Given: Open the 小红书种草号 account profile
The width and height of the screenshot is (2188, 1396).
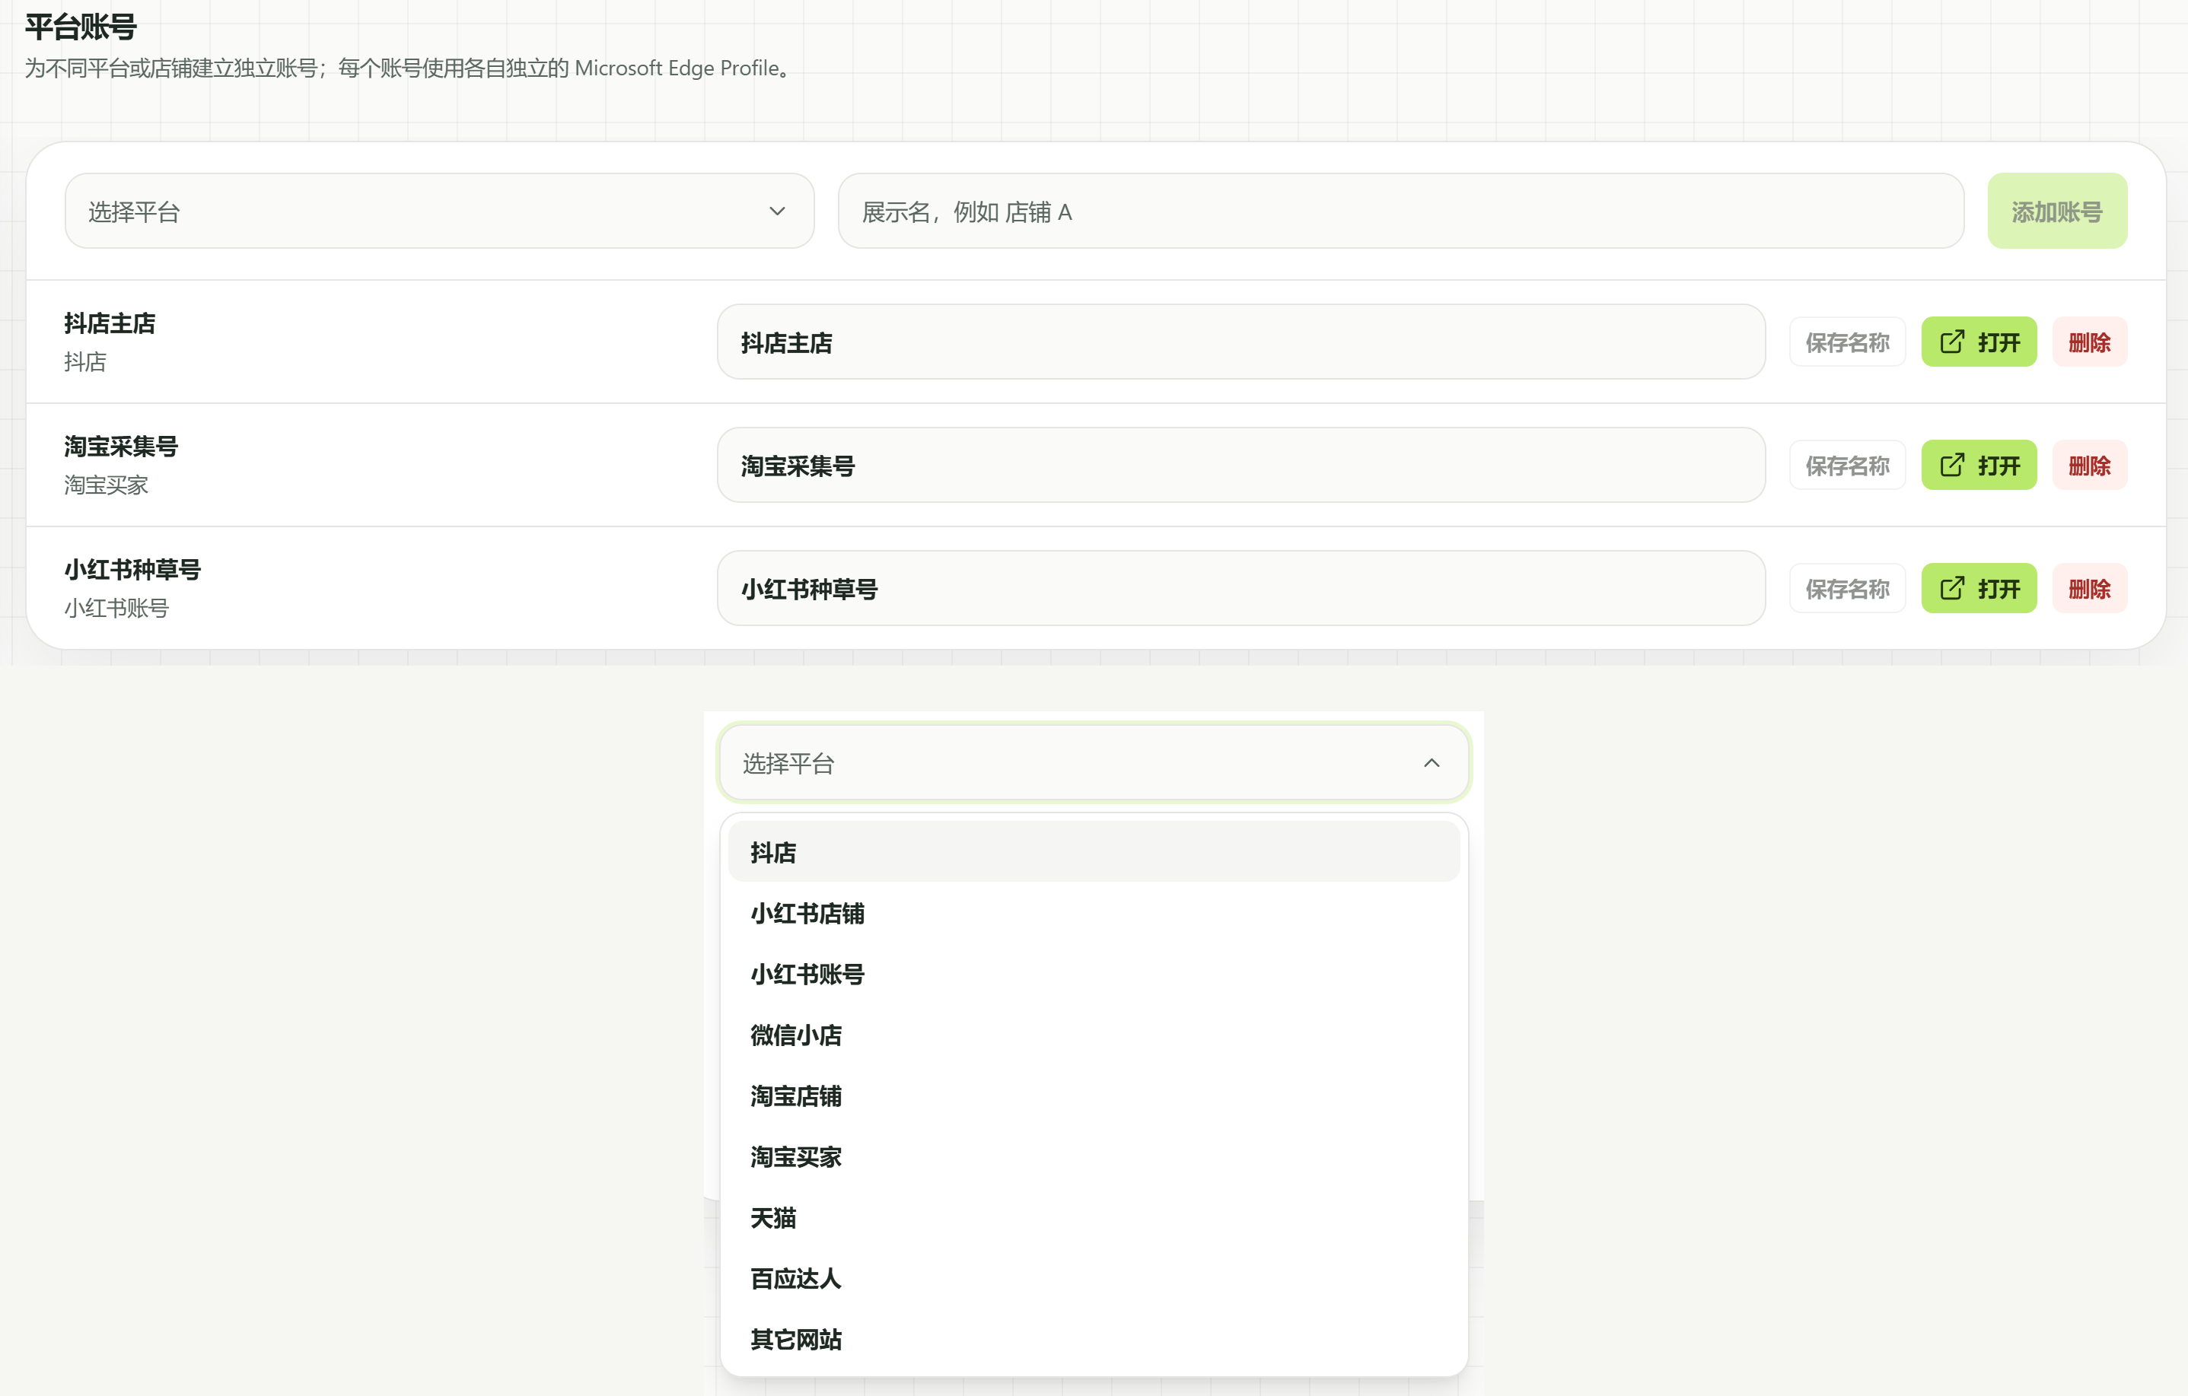Looking at the screenshot, I should click(1979, 589).
